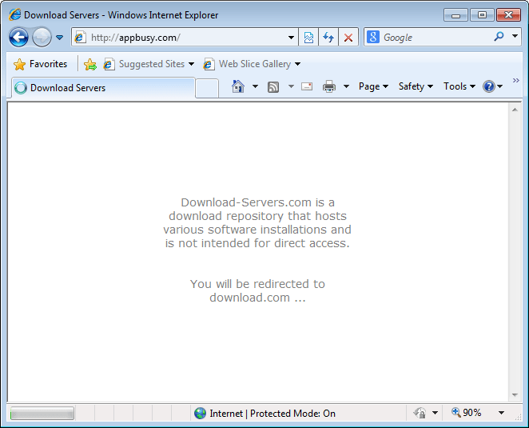The image size is (529, 428).
Task: Click the RSS feeds icon
Action: [x=273, y=87]
